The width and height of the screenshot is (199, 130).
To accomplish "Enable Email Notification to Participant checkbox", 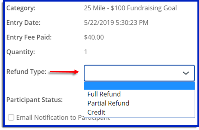I will point(11,118).
